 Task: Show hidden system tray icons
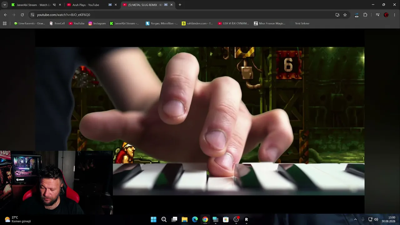point(355,219)
